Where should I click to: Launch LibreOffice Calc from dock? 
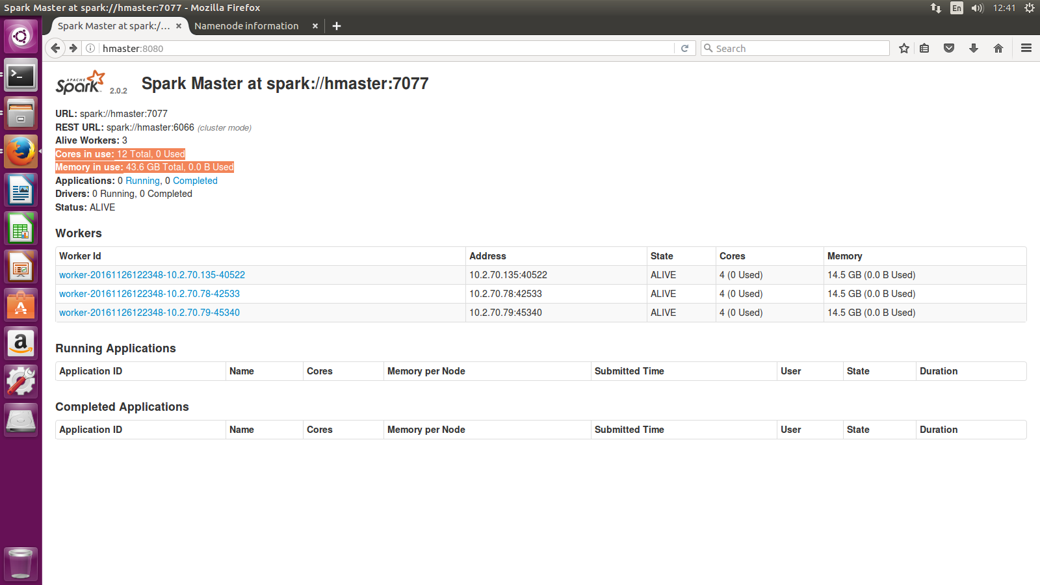(x=21, y=229)
